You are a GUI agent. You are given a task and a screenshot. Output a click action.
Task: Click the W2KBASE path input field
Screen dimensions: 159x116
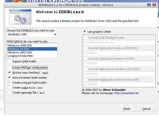pyautogui.click(x=119, y=53)
